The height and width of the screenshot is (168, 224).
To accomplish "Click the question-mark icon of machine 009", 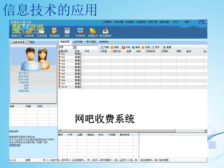I will [59, 80].
